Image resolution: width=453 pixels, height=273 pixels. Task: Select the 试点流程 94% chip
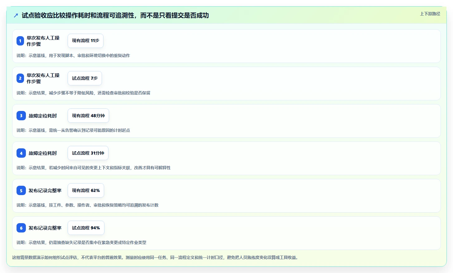point(86,228)
